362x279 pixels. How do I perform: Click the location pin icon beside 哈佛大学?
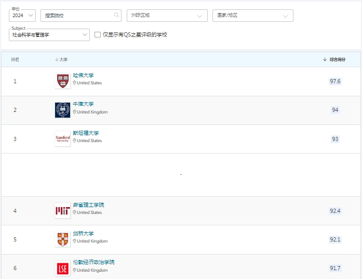coord(75,83)
